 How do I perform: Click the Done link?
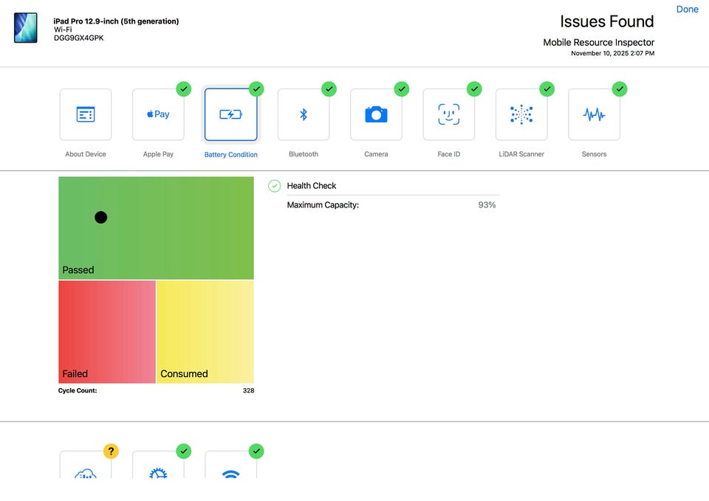pos(688,9)
